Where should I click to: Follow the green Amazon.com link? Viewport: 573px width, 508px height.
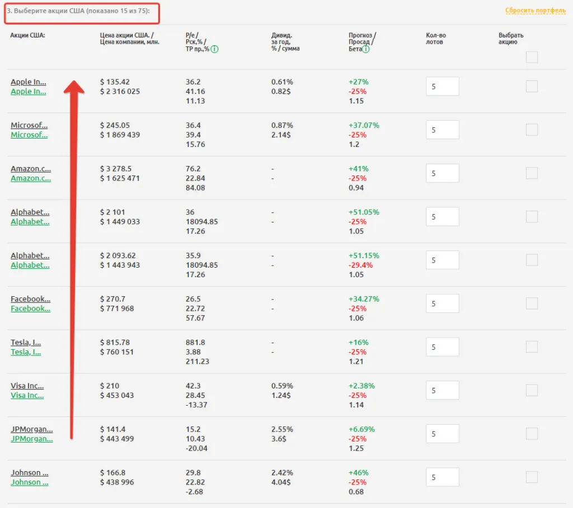(x=31, y=178)
